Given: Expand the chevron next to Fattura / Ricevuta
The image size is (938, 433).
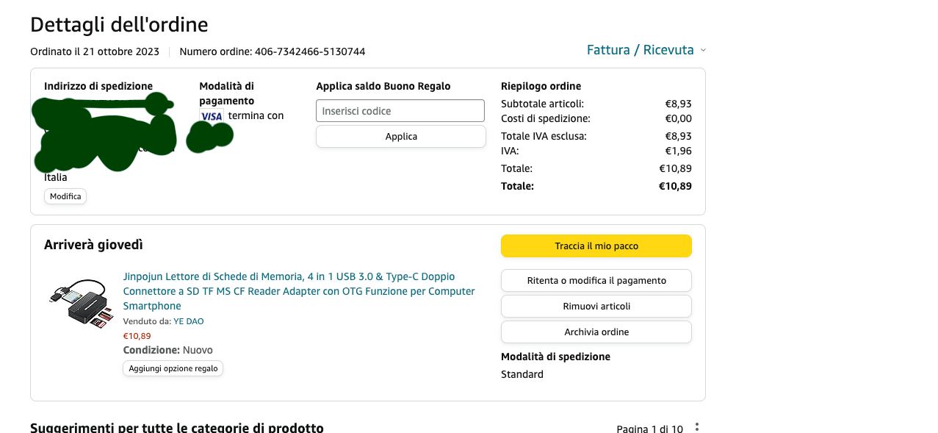Looking at the screenshot, I should pos(703,50).
